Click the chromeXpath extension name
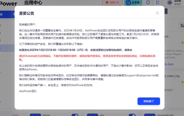 point(165,115)
